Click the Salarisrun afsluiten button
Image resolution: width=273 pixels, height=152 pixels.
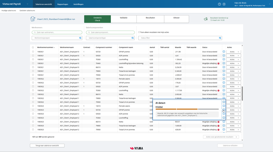click(x=230, y=145)
